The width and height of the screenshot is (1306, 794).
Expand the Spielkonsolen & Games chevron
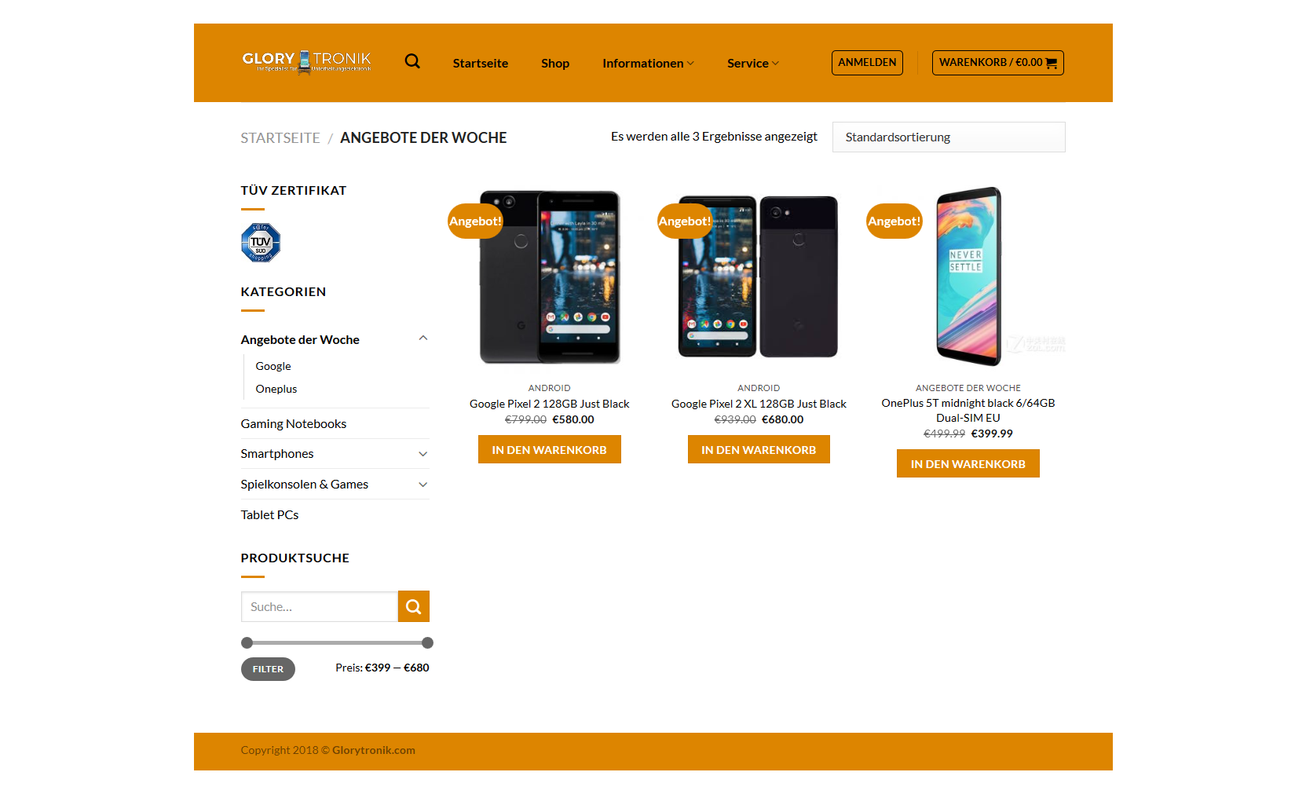[423, 485]
